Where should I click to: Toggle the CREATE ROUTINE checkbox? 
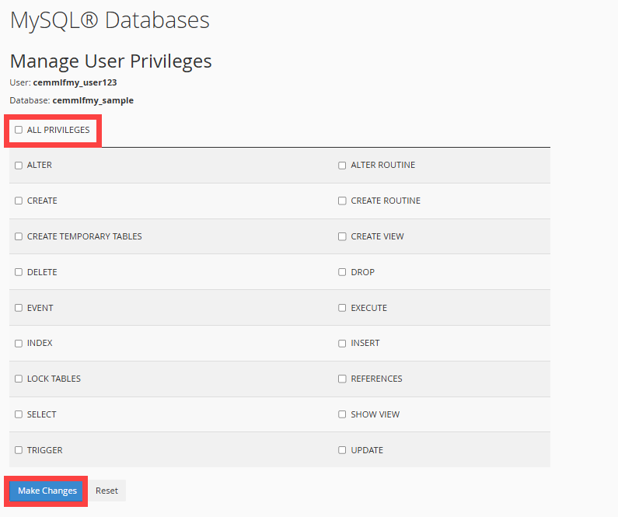pyautogui.click(x=342, y=201)
